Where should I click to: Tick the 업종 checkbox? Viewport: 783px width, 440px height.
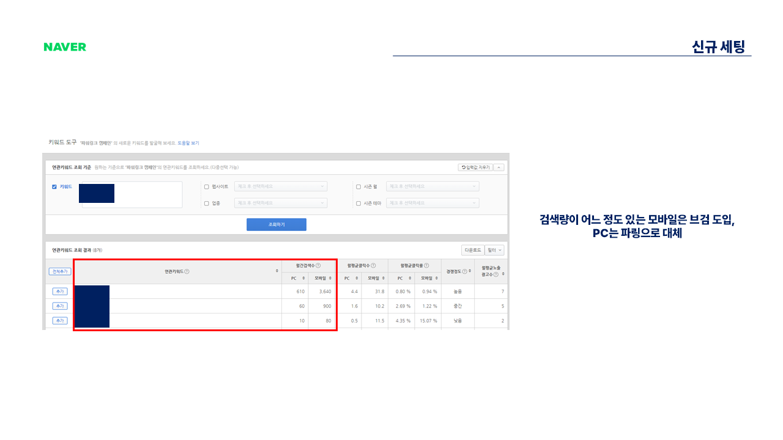206,204
